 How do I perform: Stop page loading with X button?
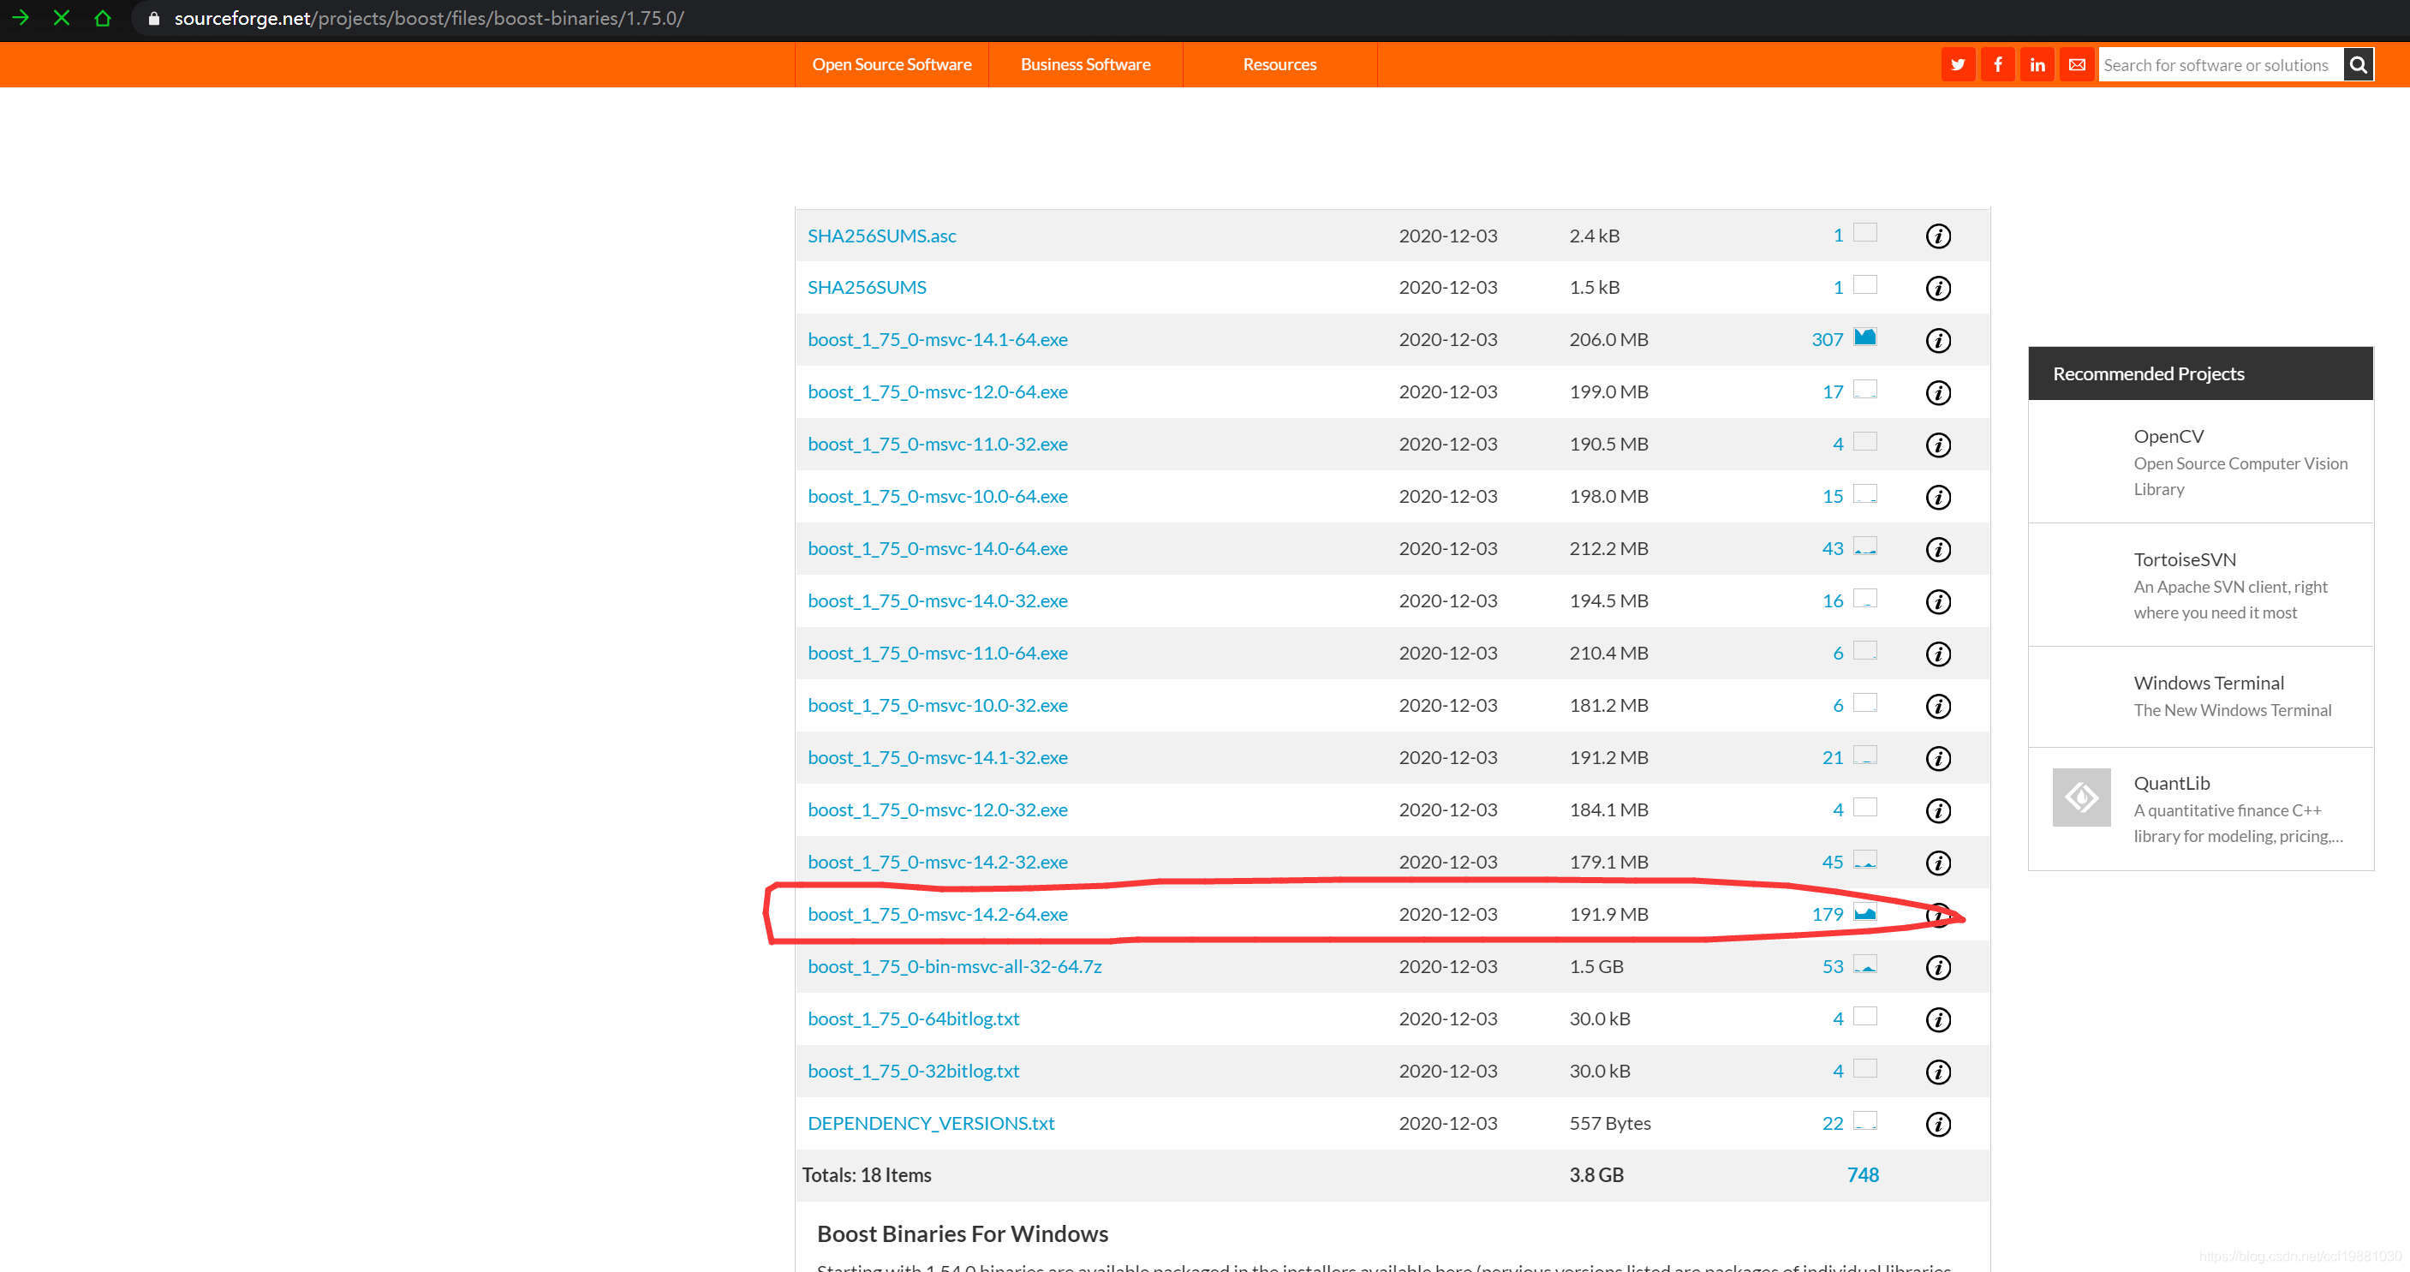pos(62,18)
